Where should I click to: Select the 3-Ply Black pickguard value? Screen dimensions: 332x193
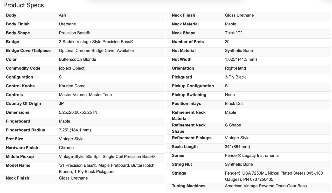235,77
